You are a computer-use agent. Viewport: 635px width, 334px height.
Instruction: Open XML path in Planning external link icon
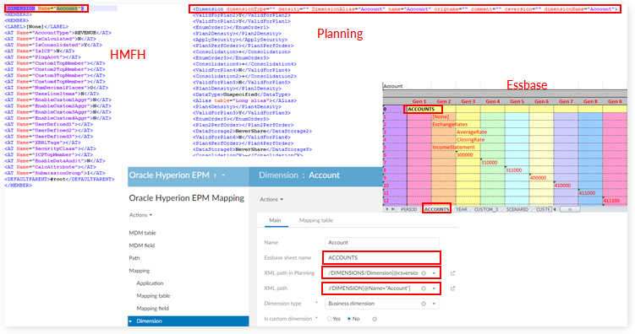point(452,273)
